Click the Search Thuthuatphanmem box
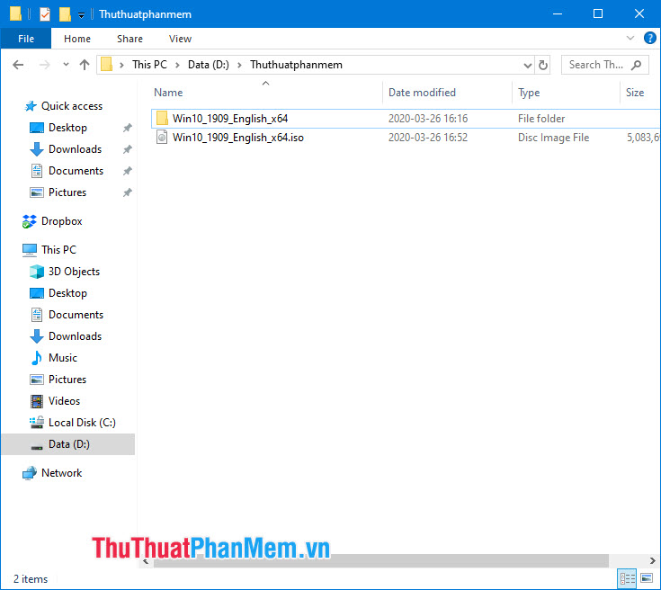 coord(604,65)
